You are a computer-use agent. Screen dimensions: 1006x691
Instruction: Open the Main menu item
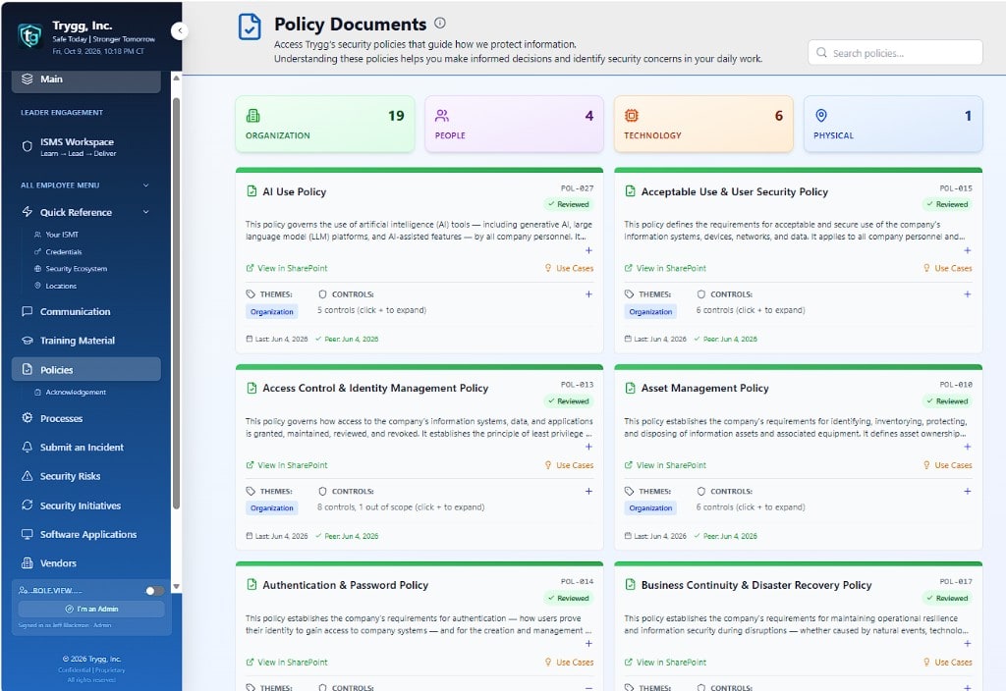(x=86, y=80)
